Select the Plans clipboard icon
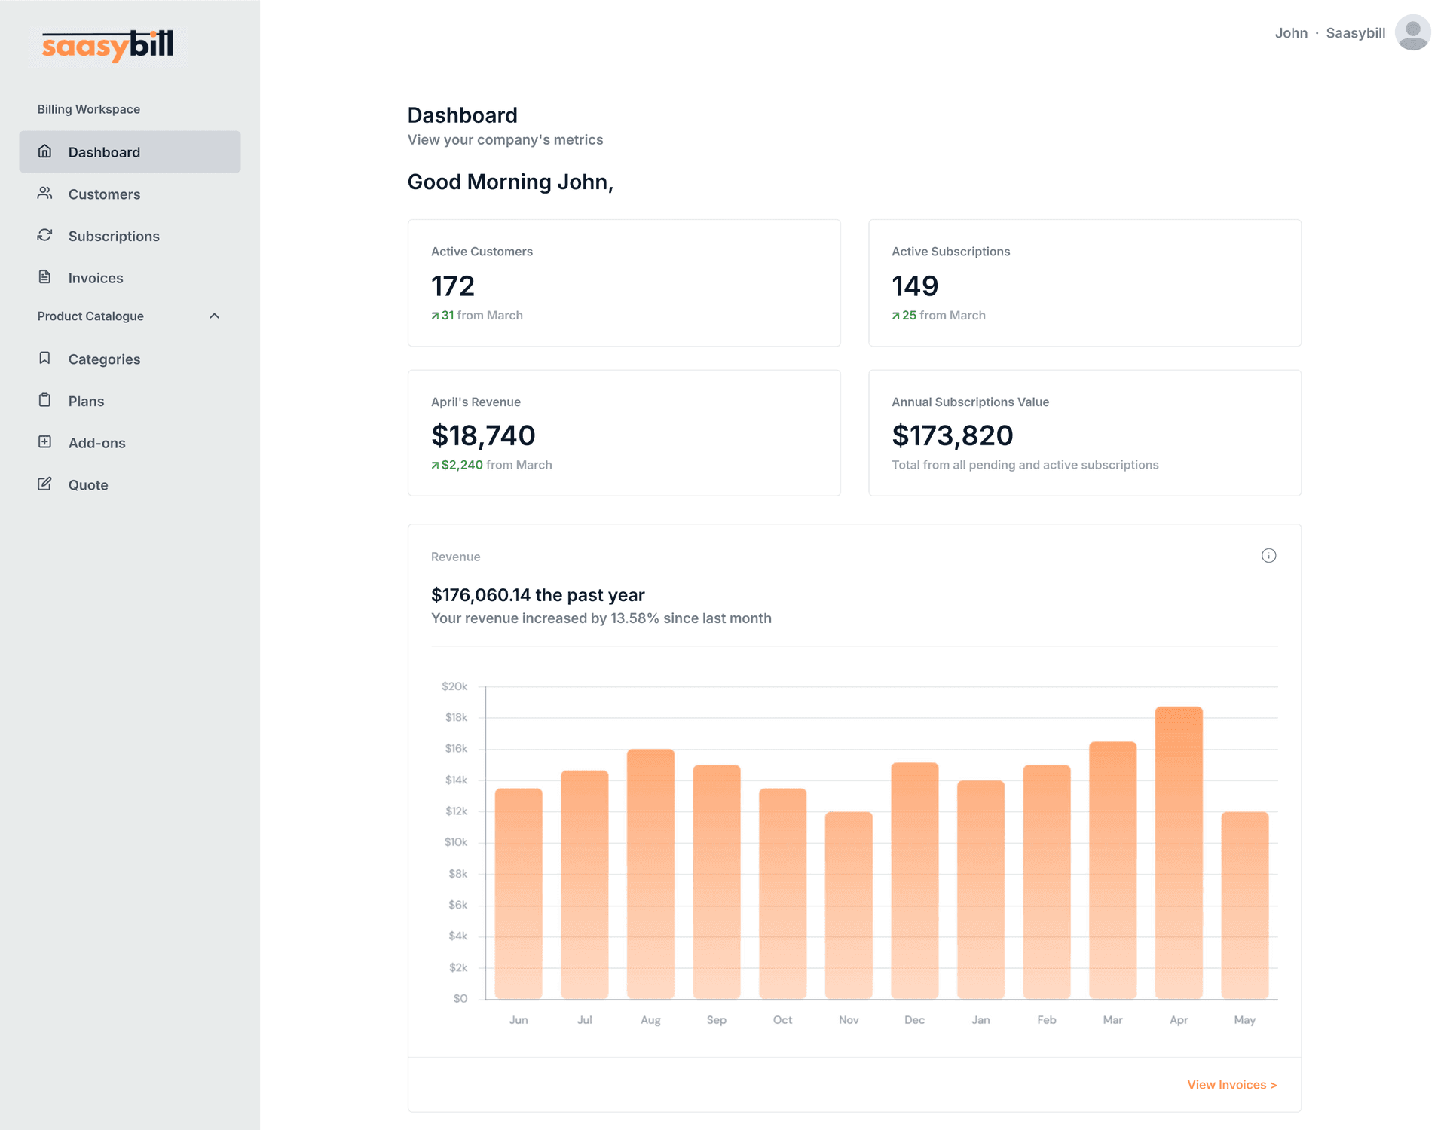This screenshot has height=1130, width=1447. click(x=44, y=400)
